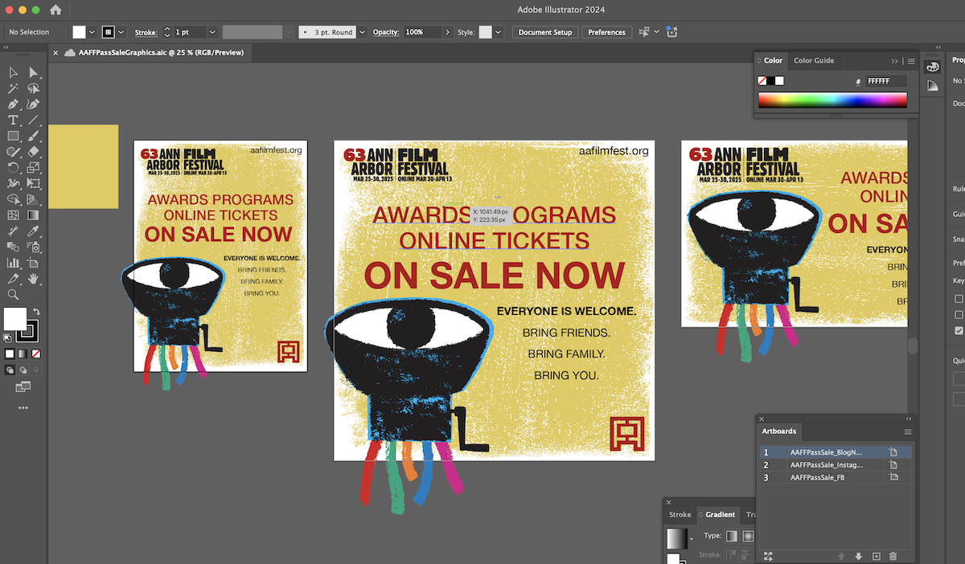Choose the Rectangle tool
The image size is (965, 564).
pyautogui.click(x=14, y=136)
